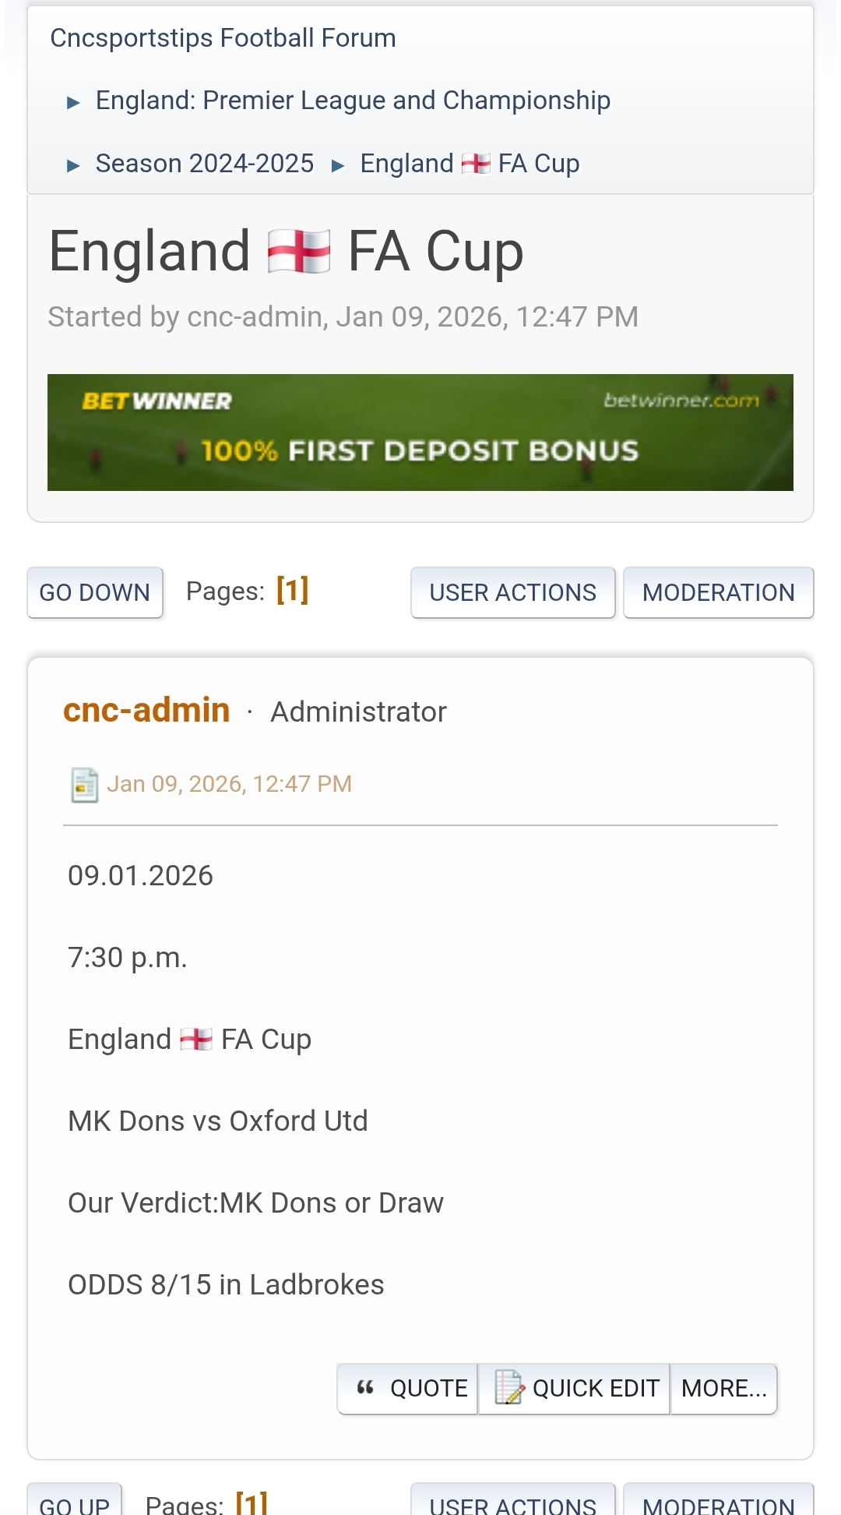Open the top User Actions dropdown
This screenshot has height=1515, width=841.
(512, 592)
